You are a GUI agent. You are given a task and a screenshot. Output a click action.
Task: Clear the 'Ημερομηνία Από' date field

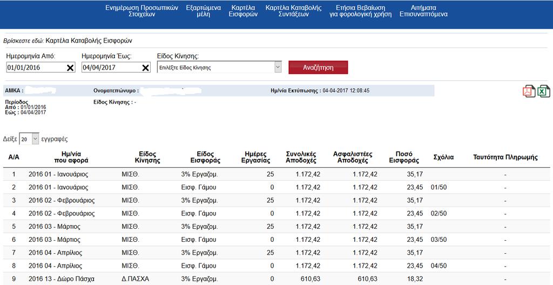point(70,67)
